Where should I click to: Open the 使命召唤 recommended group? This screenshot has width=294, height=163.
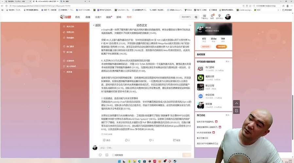(x=213, y=96)
